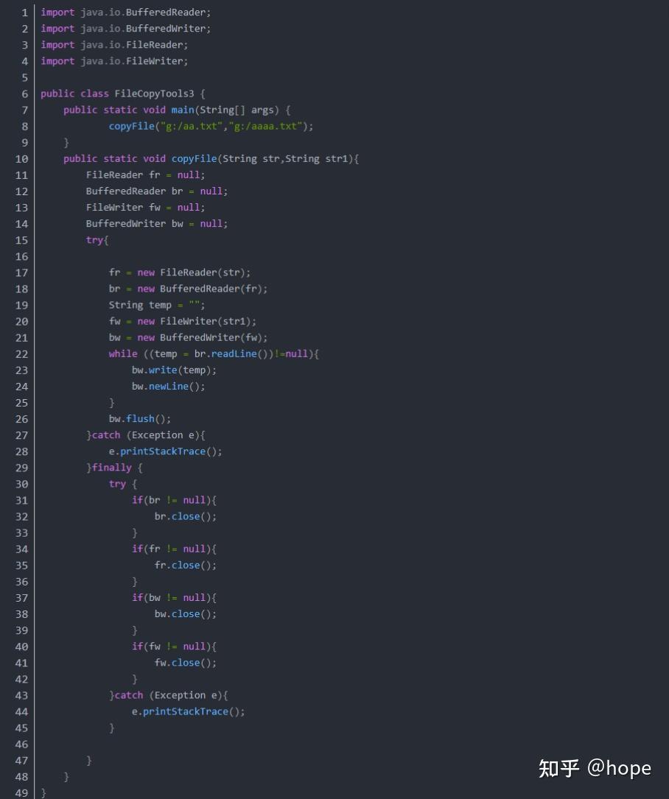Screen dimensions: 669x799
Task: Click the catch clause on line 43
Action: 168,696
